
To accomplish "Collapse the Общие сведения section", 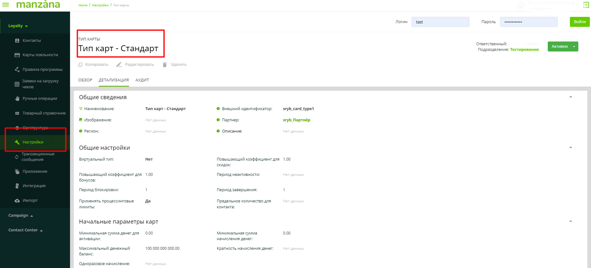I will click(x=570, y=97).
